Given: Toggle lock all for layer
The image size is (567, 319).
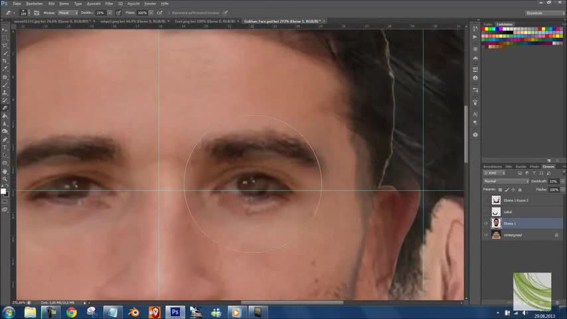Looking at the screenshot, I should click(520, 189).
